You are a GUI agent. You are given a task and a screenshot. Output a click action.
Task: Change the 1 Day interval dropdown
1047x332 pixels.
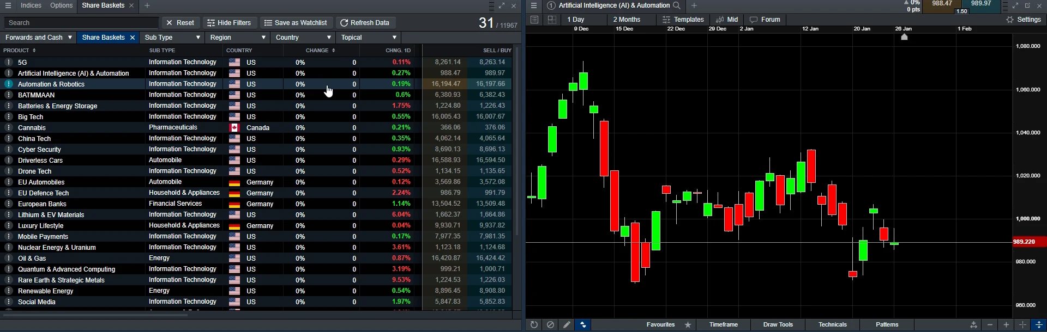[x=584, y=20]
